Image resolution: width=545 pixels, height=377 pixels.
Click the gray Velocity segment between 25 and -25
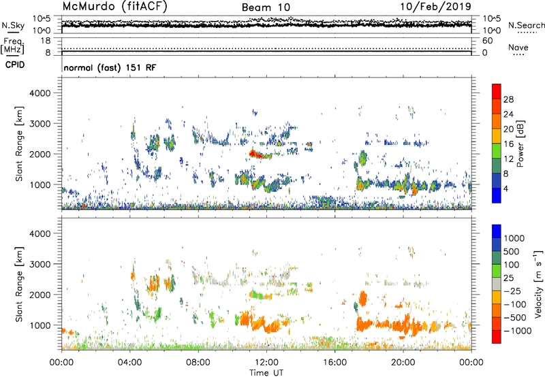[x=497, y=284]
